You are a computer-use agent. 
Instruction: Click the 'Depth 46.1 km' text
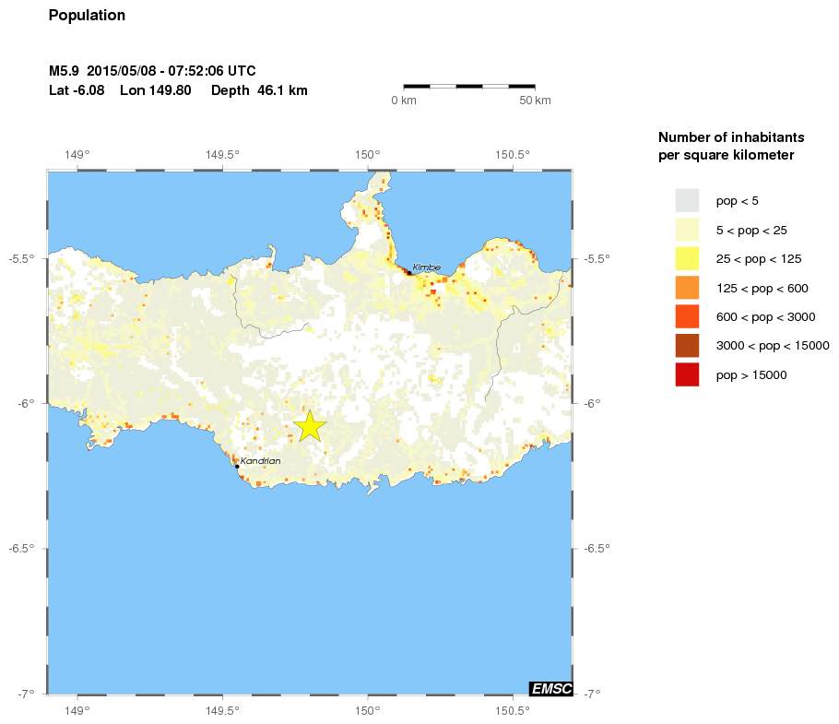(259, 90)
